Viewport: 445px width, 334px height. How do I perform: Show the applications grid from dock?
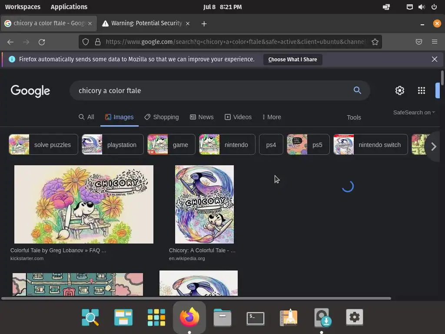click(x=156, y=317)
